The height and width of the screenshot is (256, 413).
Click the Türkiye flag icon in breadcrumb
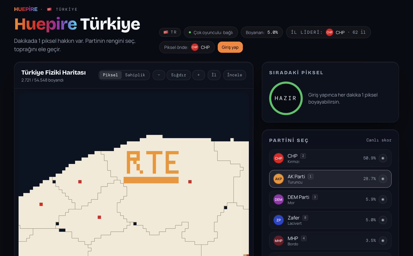pyautogui.click(x=49, y=9)
